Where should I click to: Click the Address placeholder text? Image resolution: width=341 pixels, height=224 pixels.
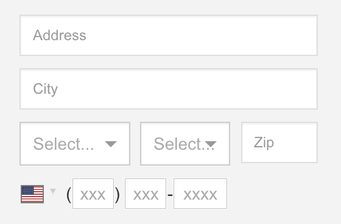60,35
